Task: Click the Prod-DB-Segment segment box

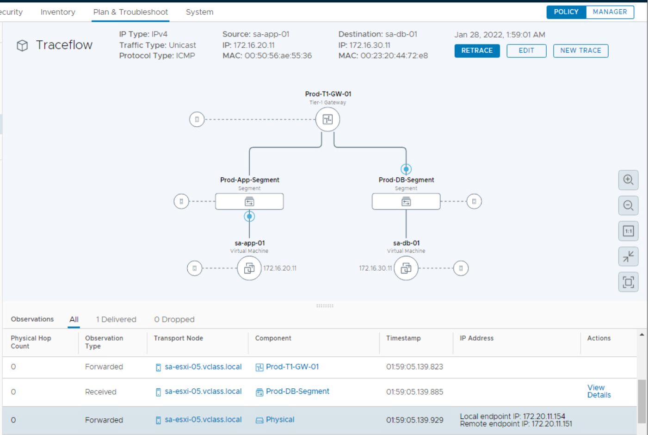Action: (x=406, y=201)
